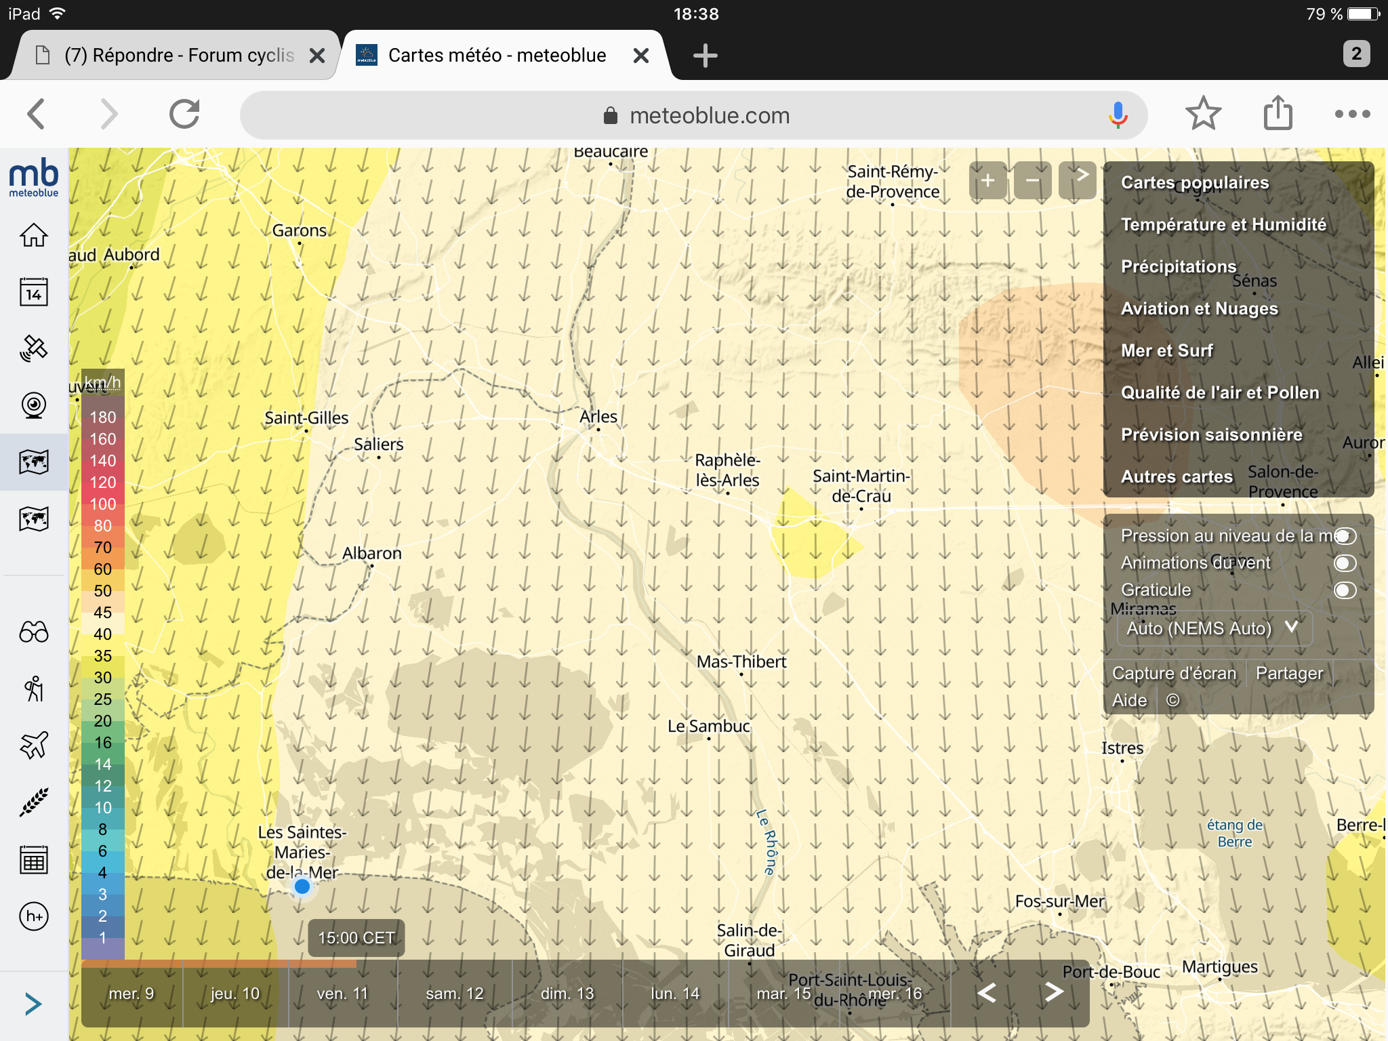Open the meteoblue home icon in sidebar

pyautogui.click(x=33, y=235)
